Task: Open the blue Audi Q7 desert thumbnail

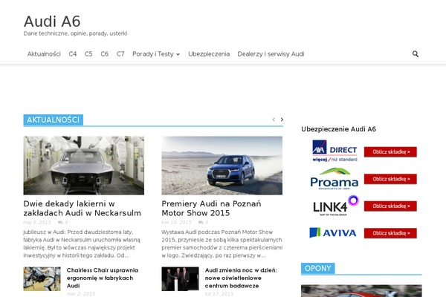Action: [x=222, y=165]
